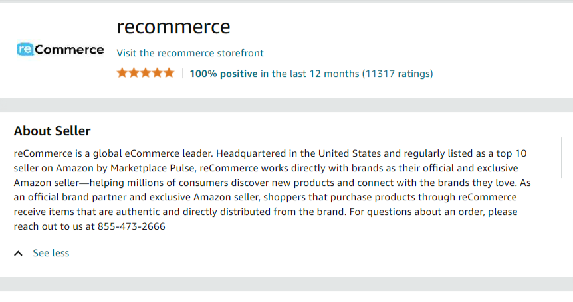The height and width of the screenshot is (302, 573).
Task: Click the vertical scrollbar on right edge
Action: 561,157
